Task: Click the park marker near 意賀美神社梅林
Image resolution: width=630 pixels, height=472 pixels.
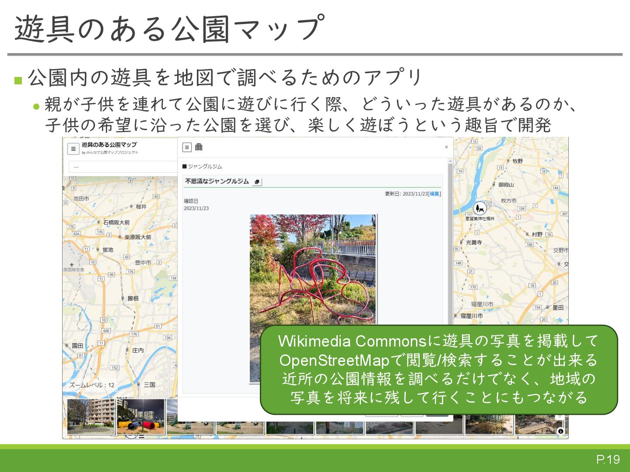Action: click(480, 208)
